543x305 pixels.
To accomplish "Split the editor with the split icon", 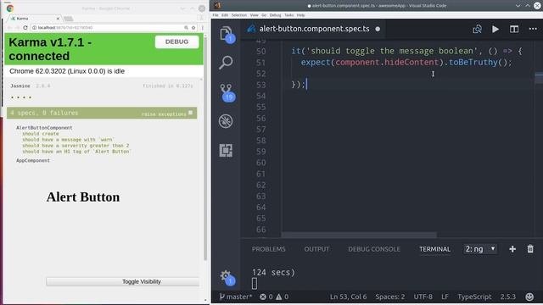I will [x=514, y=29].
